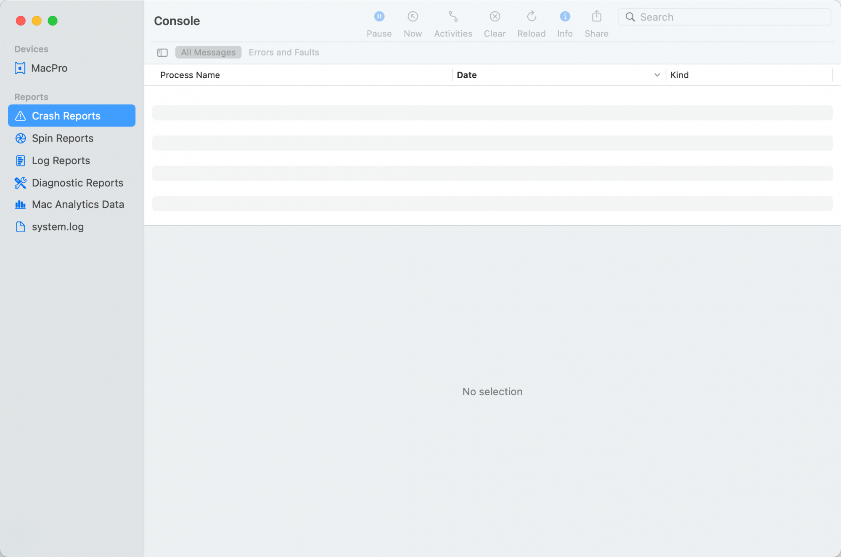Sort by Process Name column
Viewport: 841px width, 557px height.
pyautogui.click(x=190, y=75)
